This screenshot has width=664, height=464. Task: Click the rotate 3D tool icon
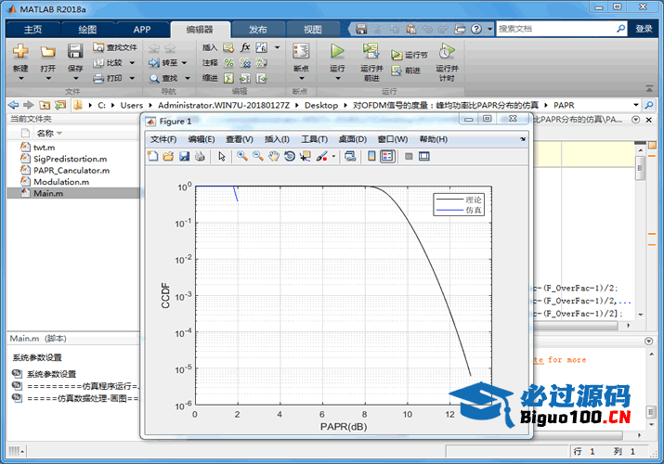click(x=290, y=157)
